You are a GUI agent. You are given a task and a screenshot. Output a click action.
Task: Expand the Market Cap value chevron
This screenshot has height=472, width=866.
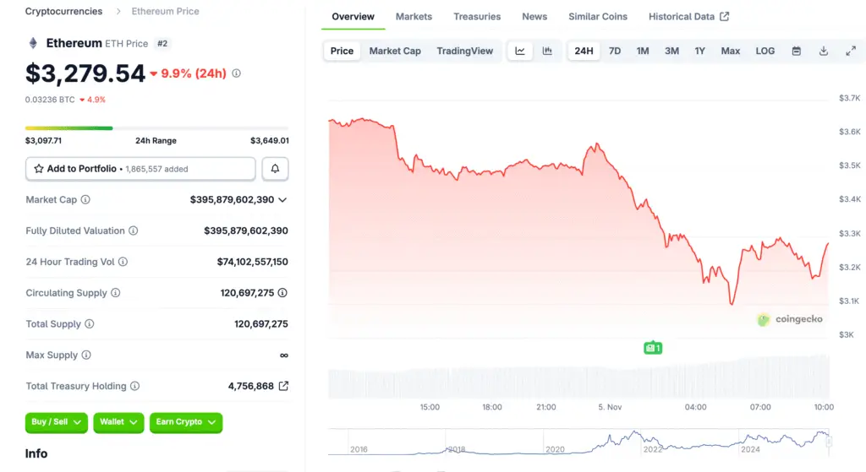coord(282,200)
